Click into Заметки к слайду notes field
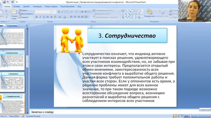This screenshot has width=211, height=118. [x=120, y=112]
